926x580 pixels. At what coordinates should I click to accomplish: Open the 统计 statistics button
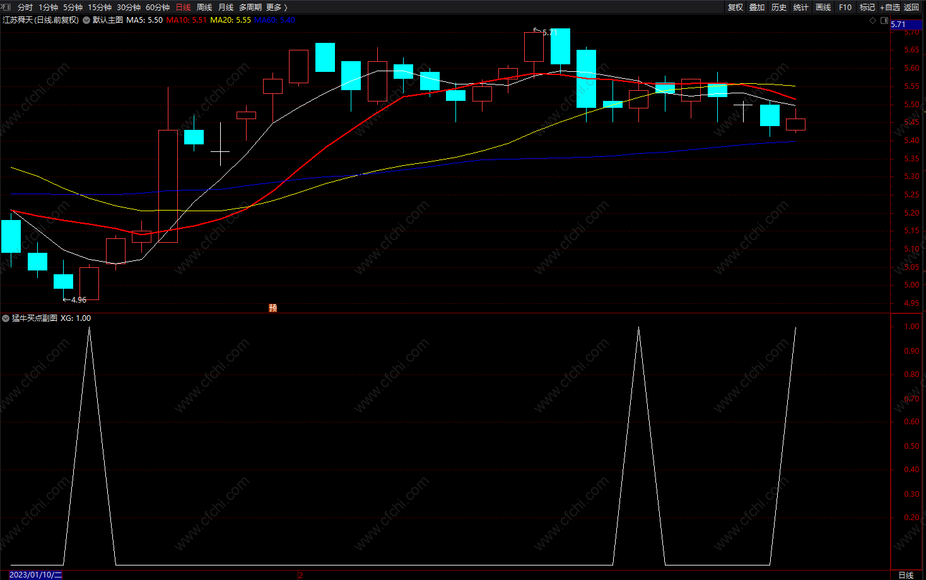[x=801, y=8]
